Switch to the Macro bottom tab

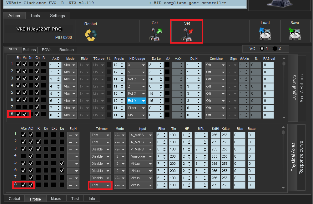[x=56, y=199]
